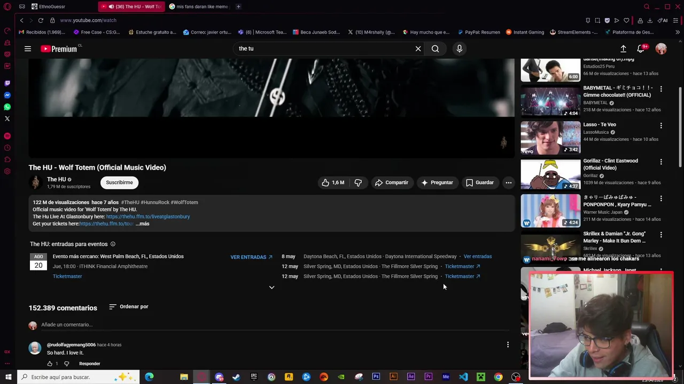This screenshot has height=384, width=684.
Task: Open Photoshop from the taskbar
Action: (376, 377)
